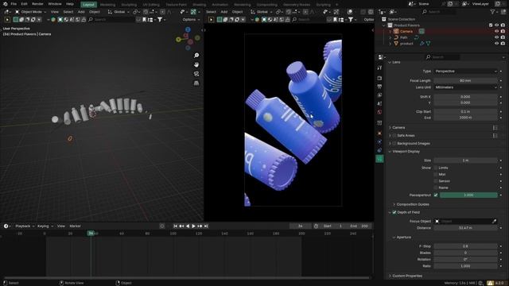Screen dimensions: 509x286
Task: Enable the Limits show checkbox
Action: click(x=436, y=168)
